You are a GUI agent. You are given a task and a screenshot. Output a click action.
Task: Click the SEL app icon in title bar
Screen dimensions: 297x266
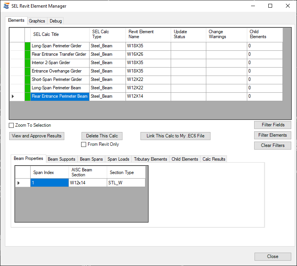pos(6,6)
